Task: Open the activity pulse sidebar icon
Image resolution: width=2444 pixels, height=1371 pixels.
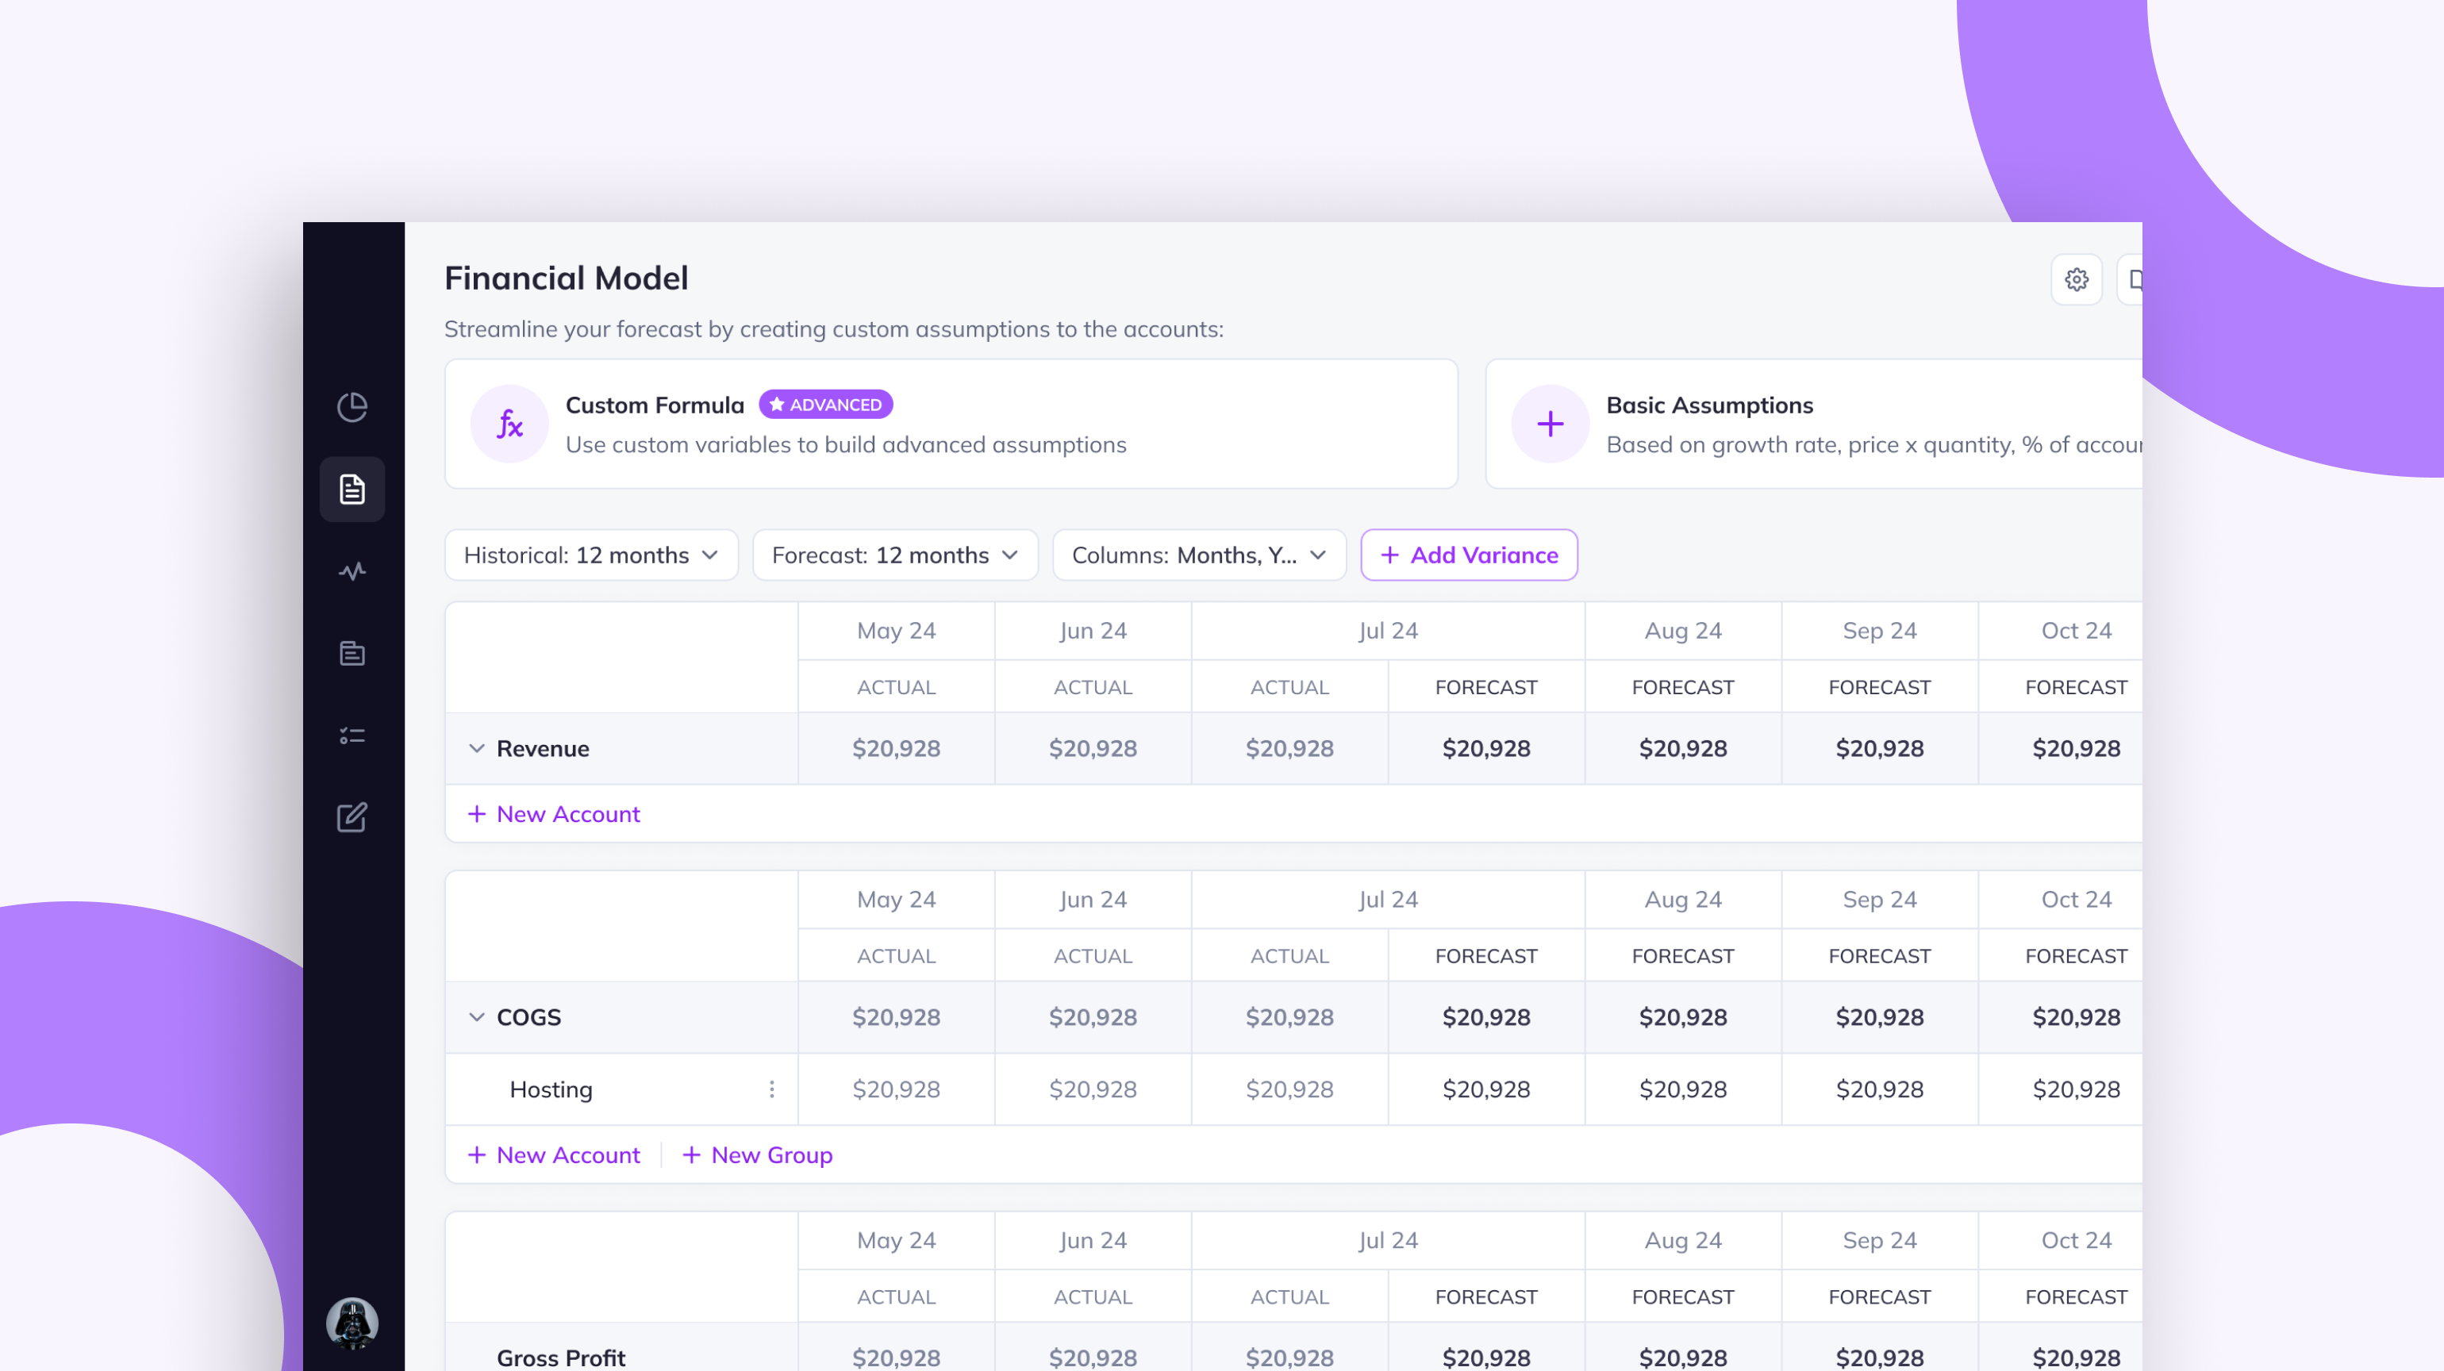Action: pyautogui.click(x=352, y=571)
